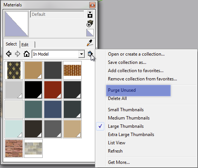Screen dimensions: 198x168
Task: Click the Default material name field
Action: [57, 14]
